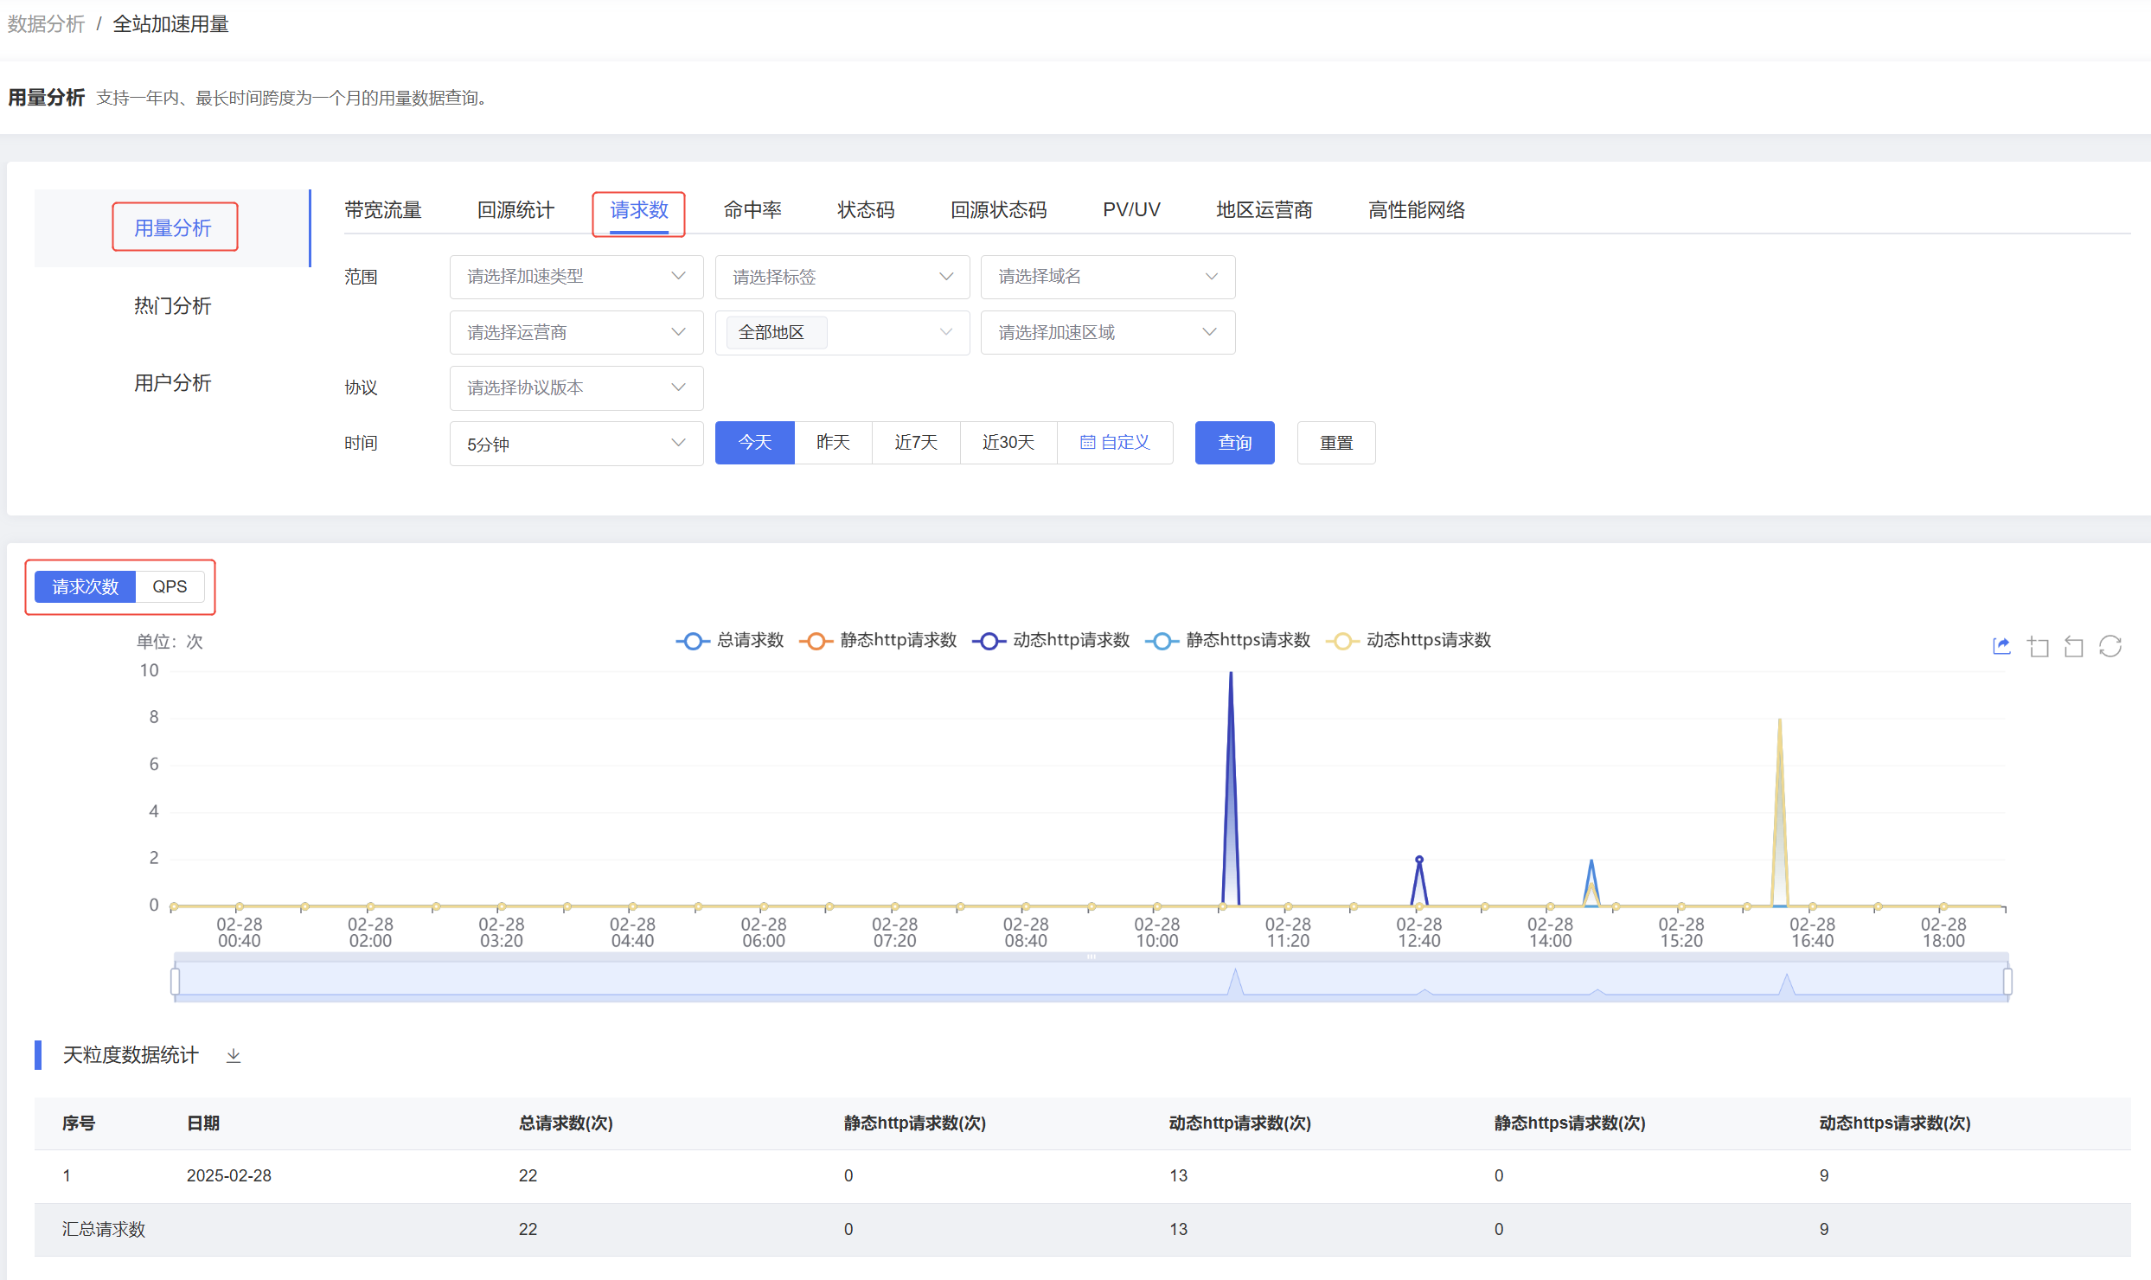2151x1280 pixels.
Task: Open the 请选择加速区域 dropdown
Action: 1107,332
